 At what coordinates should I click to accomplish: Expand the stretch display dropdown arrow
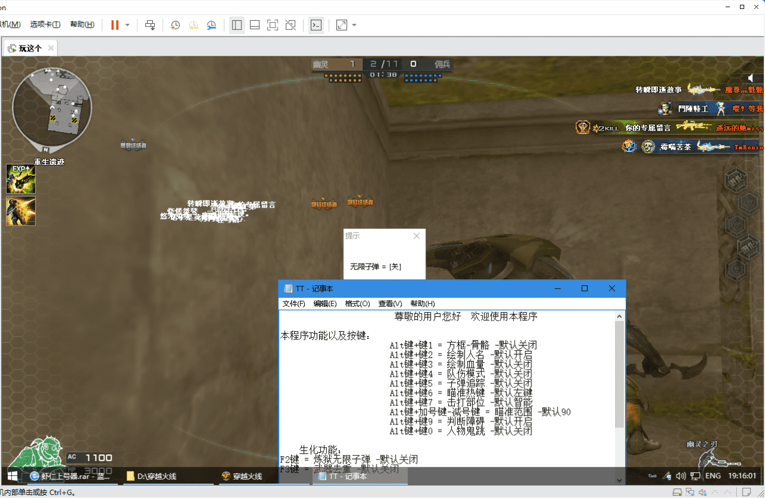[x=354, y=25]
